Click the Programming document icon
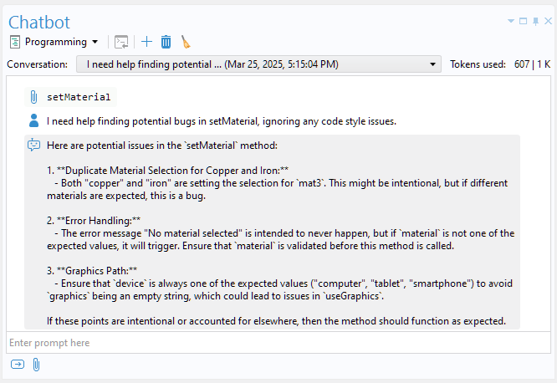Viewport: 557px width, 383px height. pyautogui.click(x=15, y=42)
